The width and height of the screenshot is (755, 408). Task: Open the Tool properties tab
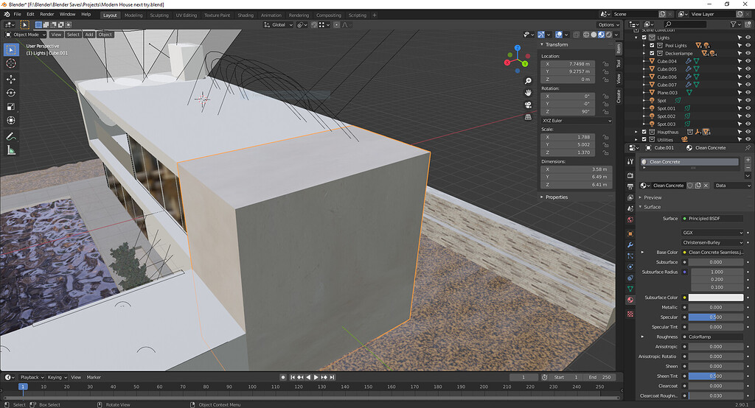click(630, 162)
